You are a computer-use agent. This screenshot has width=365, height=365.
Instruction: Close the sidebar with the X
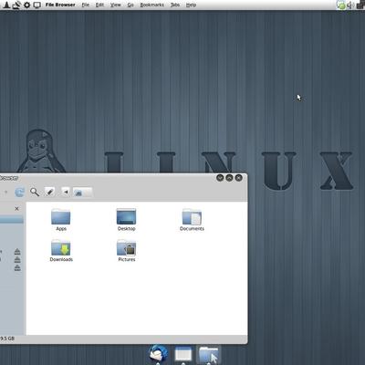[x=16, y=208]
